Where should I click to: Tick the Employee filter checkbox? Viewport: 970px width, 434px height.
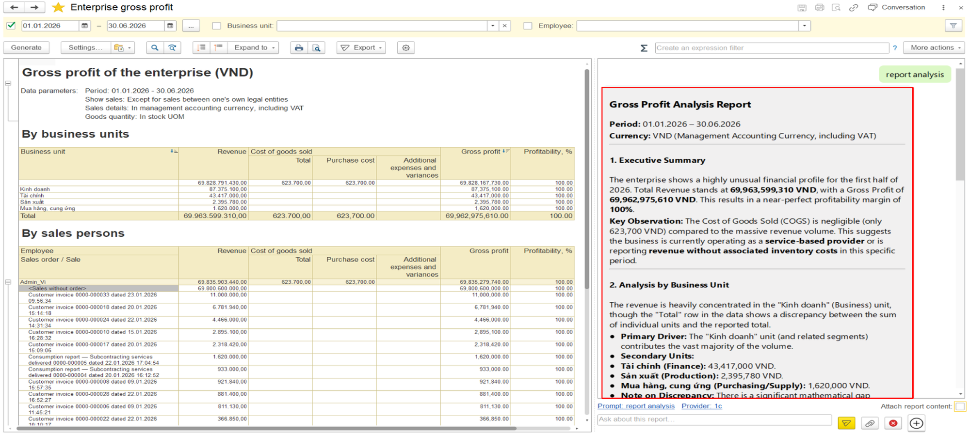pos(528,26)
